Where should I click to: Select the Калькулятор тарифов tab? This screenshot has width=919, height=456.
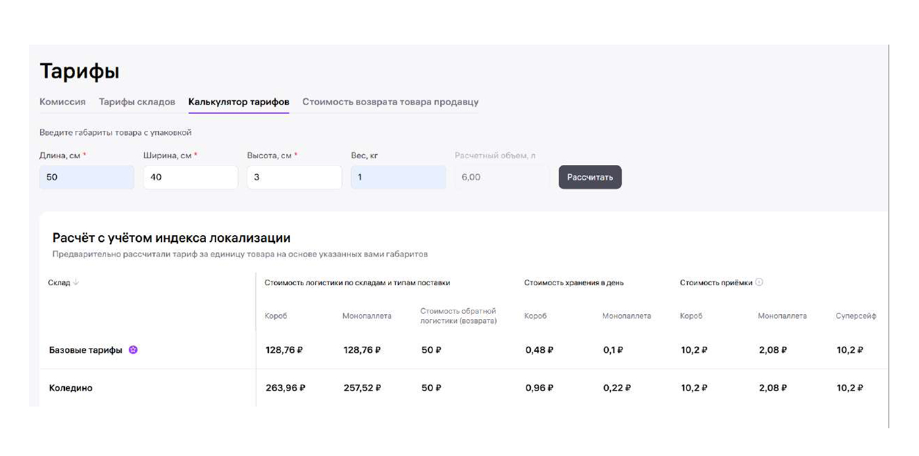pos(239,102)
